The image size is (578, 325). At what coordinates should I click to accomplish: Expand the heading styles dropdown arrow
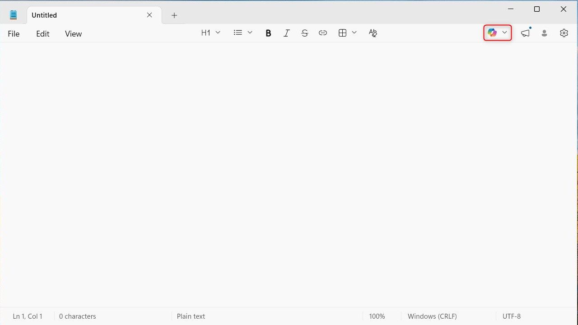tap(218, 32)
